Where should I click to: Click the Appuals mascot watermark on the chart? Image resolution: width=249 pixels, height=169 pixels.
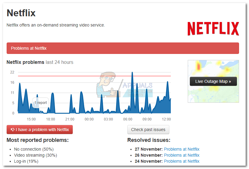107,85
